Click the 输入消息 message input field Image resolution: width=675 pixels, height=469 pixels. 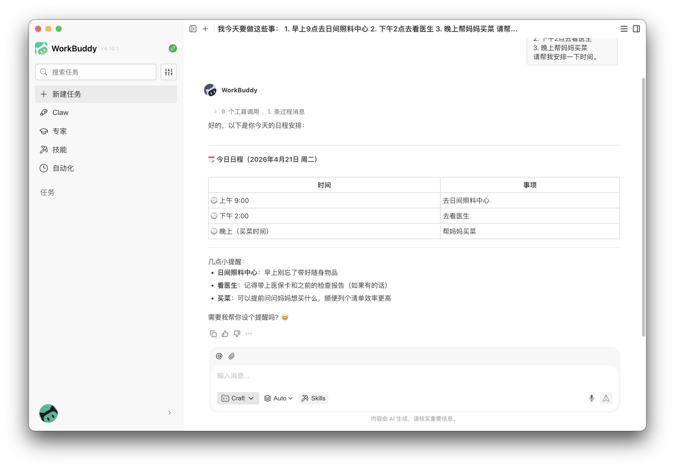pyautogui.click(x=353, y=376)
